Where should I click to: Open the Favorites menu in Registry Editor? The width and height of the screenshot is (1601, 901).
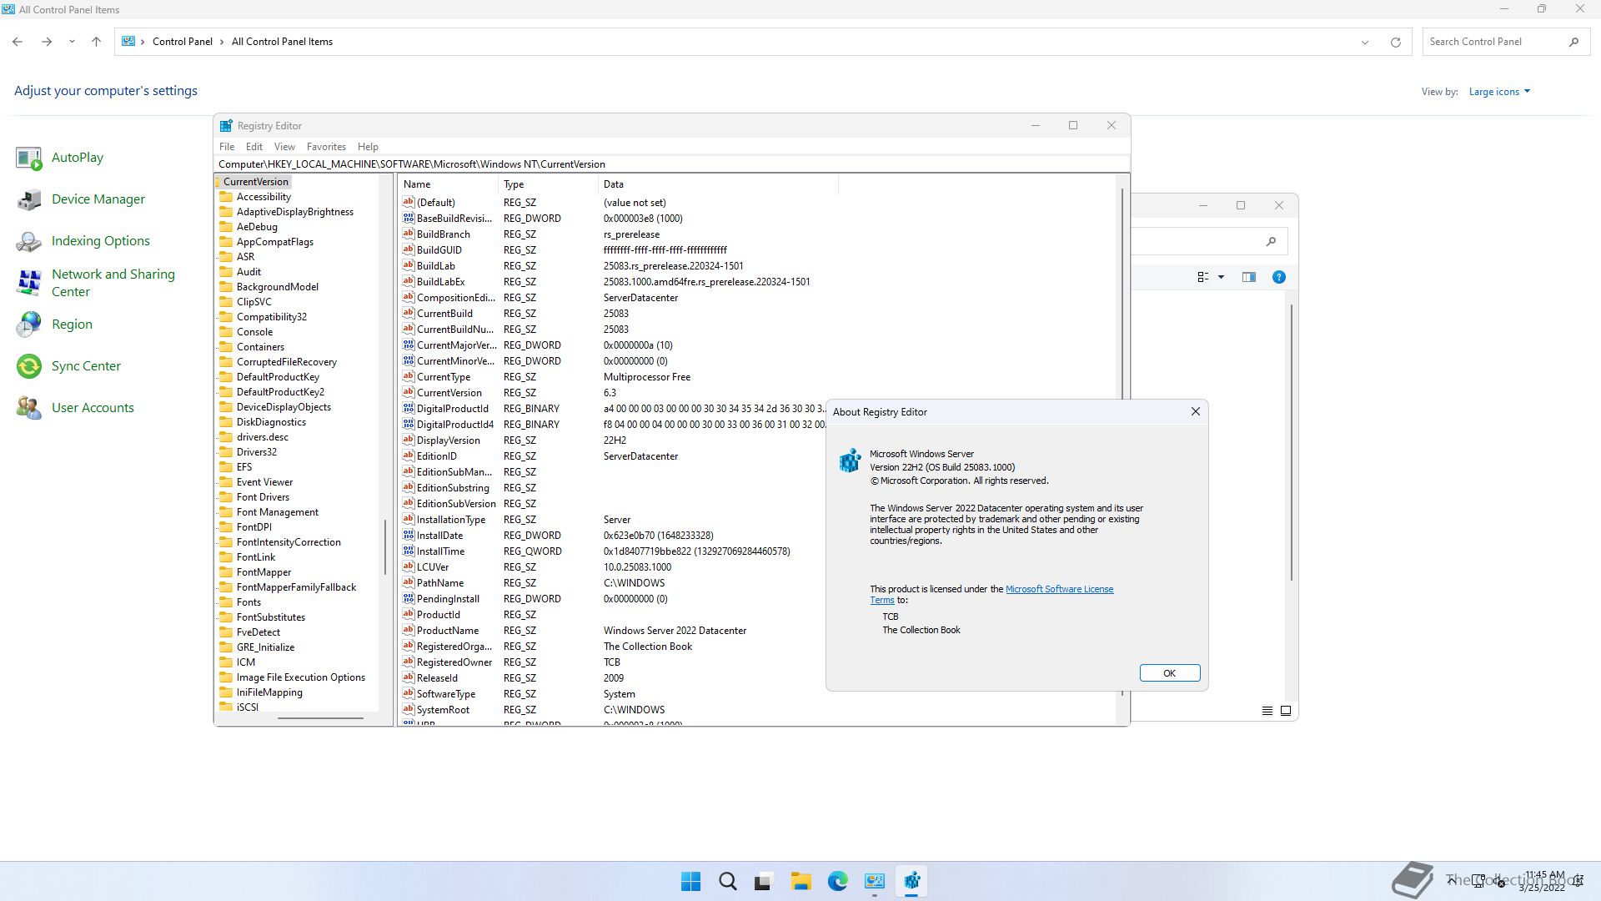click(x=326, y=147)
